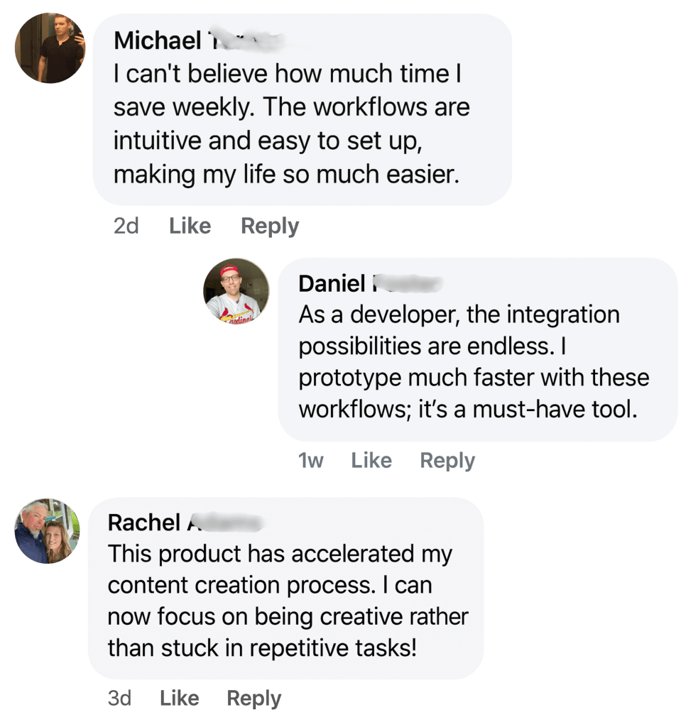Open Michael's profile picture
Screen dimensions: 698x727
point(50,48)
